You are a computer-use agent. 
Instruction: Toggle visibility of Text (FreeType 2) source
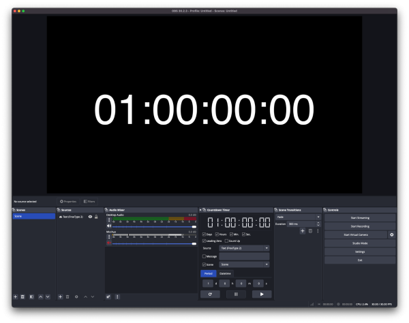90,217
